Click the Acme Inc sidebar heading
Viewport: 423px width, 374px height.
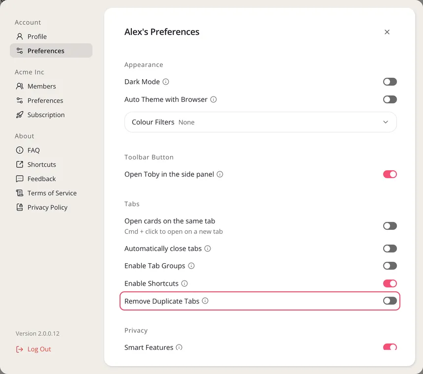tap(30, 72)
